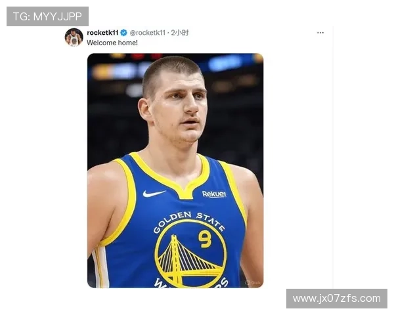Click the player's face in the photo
Image resolution: width=394 pixels, height=315 pixels.
(x=181, y=106)
